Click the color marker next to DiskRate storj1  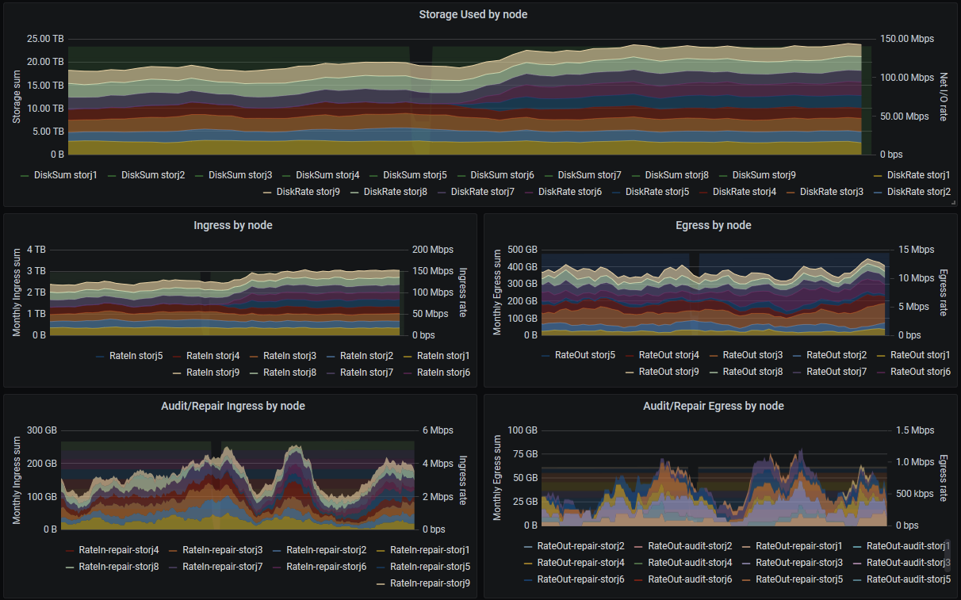click(877, 174)
